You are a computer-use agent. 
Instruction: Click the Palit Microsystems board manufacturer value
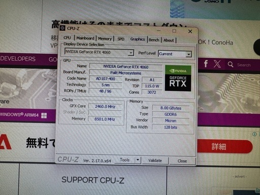tap(126, 73)
